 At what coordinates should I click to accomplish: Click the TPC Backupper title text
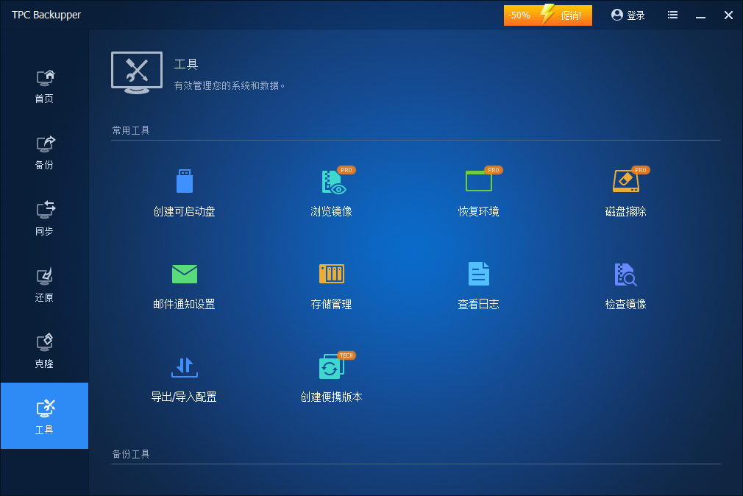[x=46, y=15]
